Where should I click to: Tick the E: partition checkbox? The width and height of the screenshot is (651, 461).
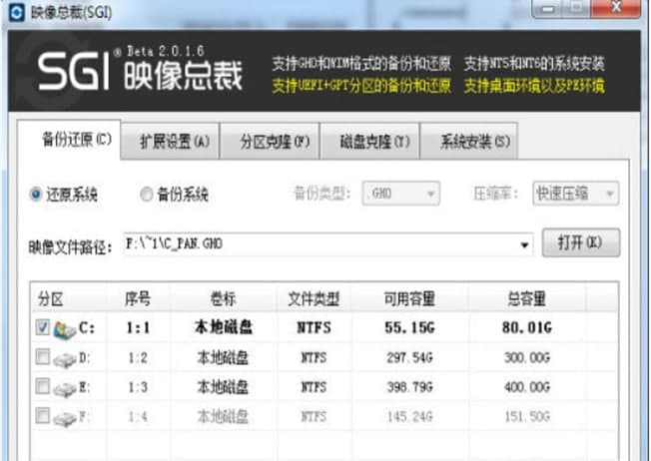42,386
